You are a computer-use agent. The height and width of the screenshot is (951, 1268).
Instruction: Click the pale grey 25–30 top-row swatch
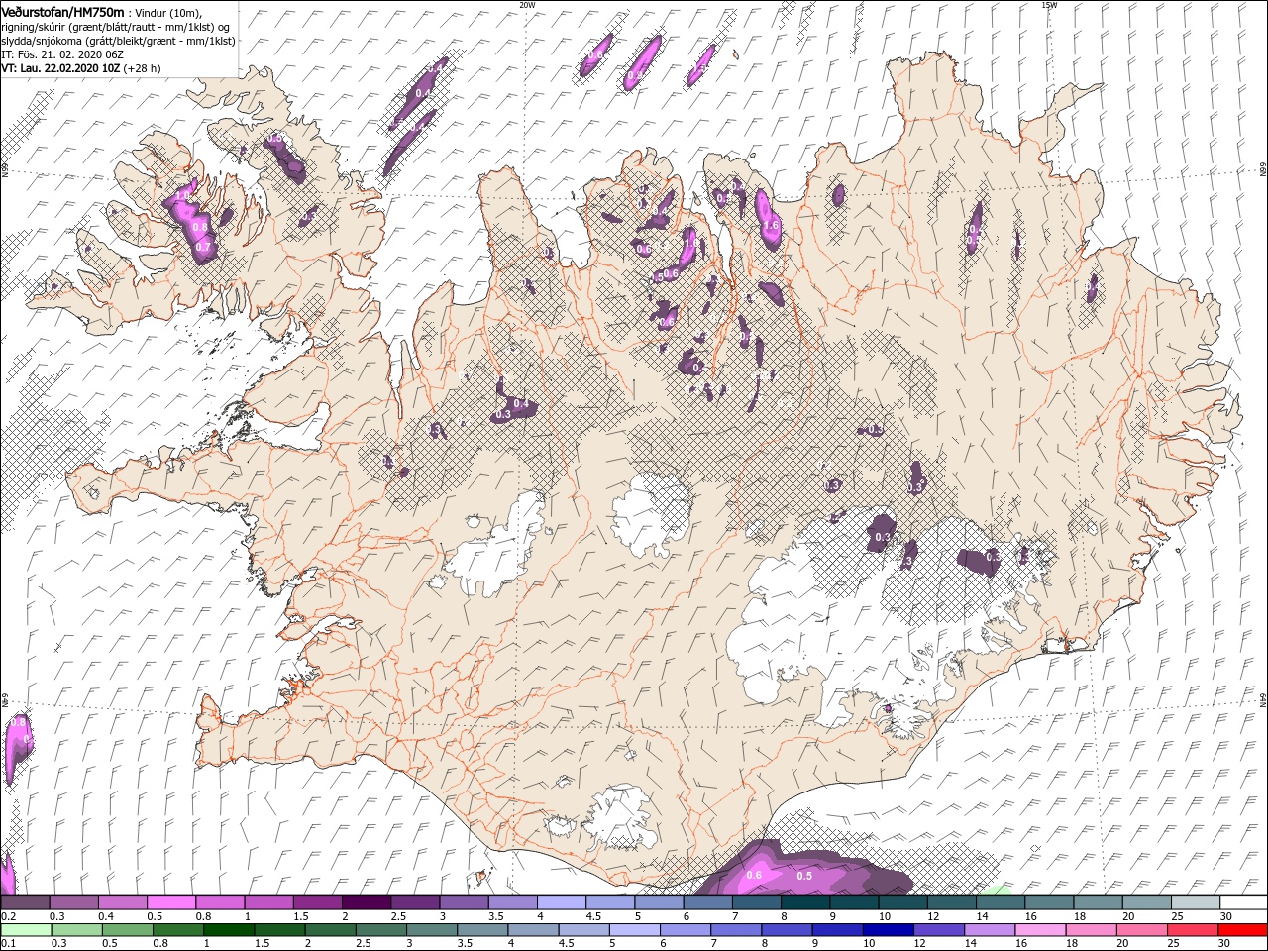[x=1195, y=902]
